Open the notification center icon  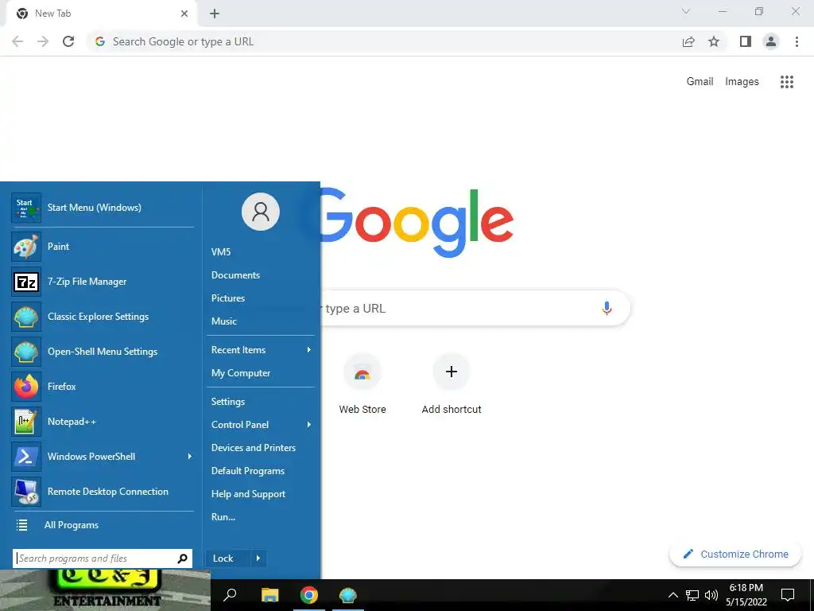[x=788, y=595]
